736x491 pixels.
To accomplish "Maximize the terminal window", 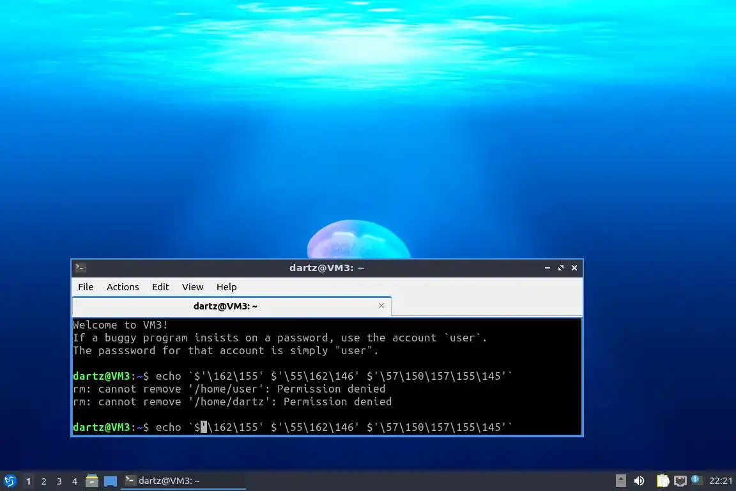I will coord(560,268).
